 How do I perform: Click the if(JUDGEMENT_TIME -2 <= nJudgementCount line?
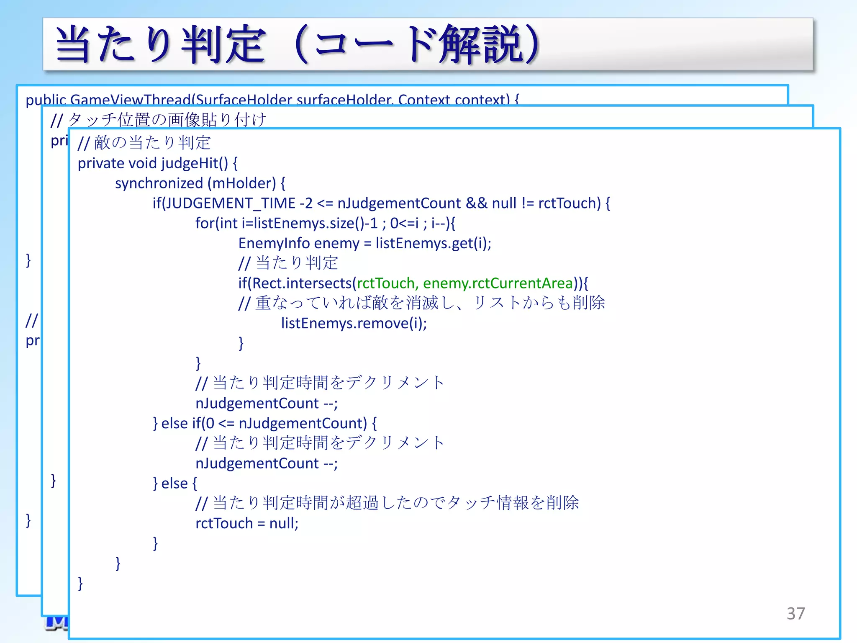click(x=381, y=203)
